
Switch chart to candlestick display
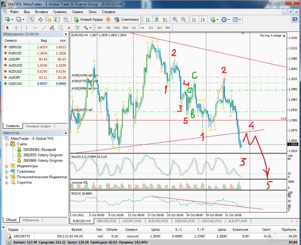[x=157, y=19]
